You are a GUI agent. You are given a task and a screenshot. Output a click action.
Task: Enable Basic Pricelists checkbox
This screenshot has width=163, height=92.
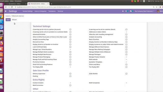click(x=126, y=39)
